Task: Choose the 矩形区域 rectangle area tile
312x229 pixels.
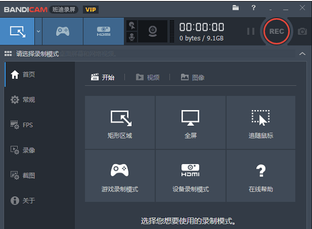Action: click(x=120, y=123)
